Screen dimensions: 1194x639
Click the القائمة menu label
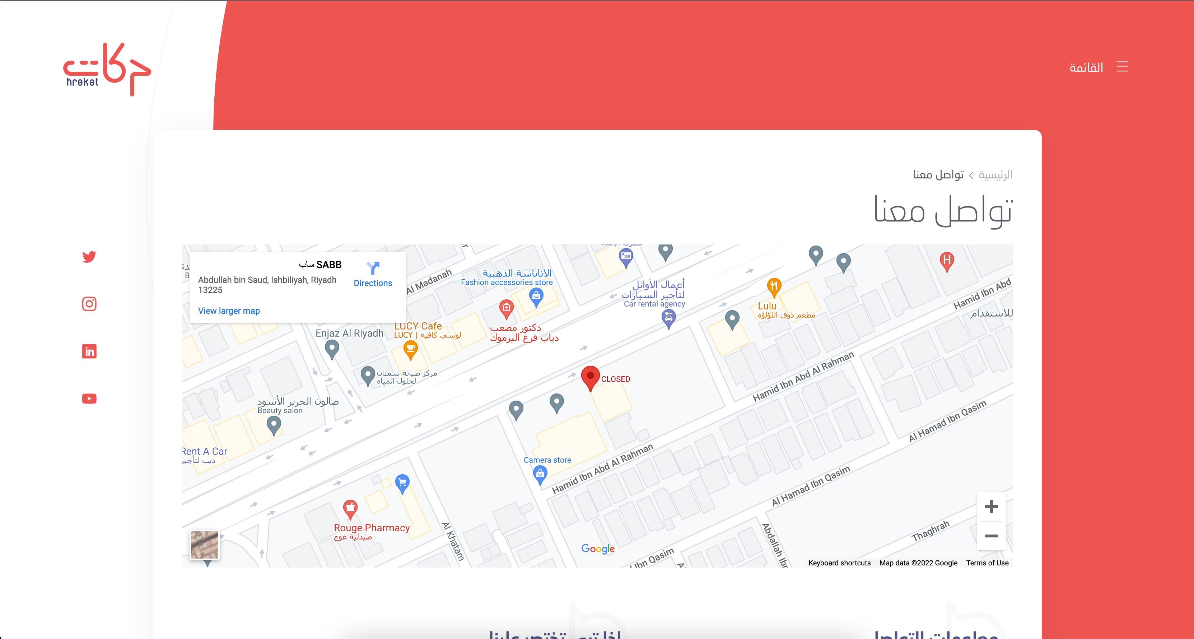pyautogui.click(x=1086, y=67)
